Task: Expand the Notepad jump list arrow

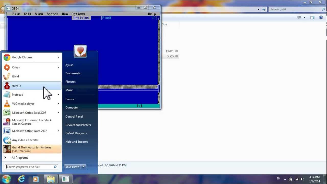Action: click(58, 95)
